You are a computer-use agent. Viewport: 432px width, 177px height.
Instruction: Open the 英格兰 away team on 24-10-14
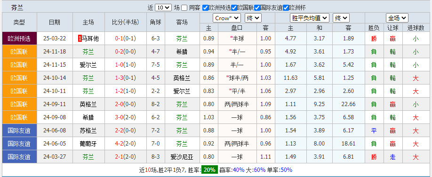[x=182, y=78]
